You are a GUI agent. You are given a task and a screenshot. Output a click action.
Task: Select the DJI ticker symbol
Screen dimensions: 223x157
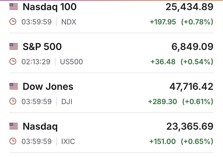pyautogui.click(x=67, y=102)
